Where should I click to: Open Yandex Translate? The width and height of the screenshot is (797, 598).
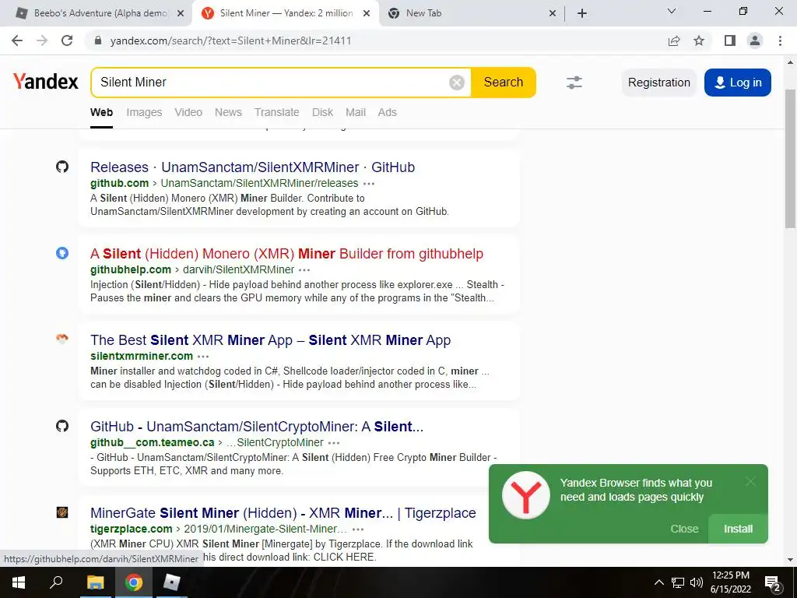277,112
